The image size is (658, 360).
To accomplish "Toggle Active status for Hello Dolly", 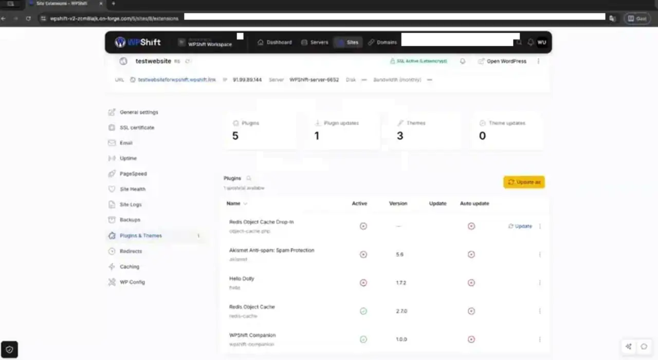I will tap(363, 282).
